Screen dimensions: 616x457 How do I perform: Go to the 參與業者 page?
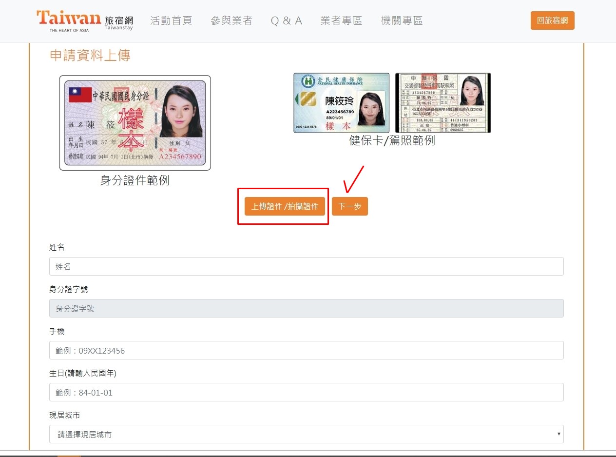[231, 20]
